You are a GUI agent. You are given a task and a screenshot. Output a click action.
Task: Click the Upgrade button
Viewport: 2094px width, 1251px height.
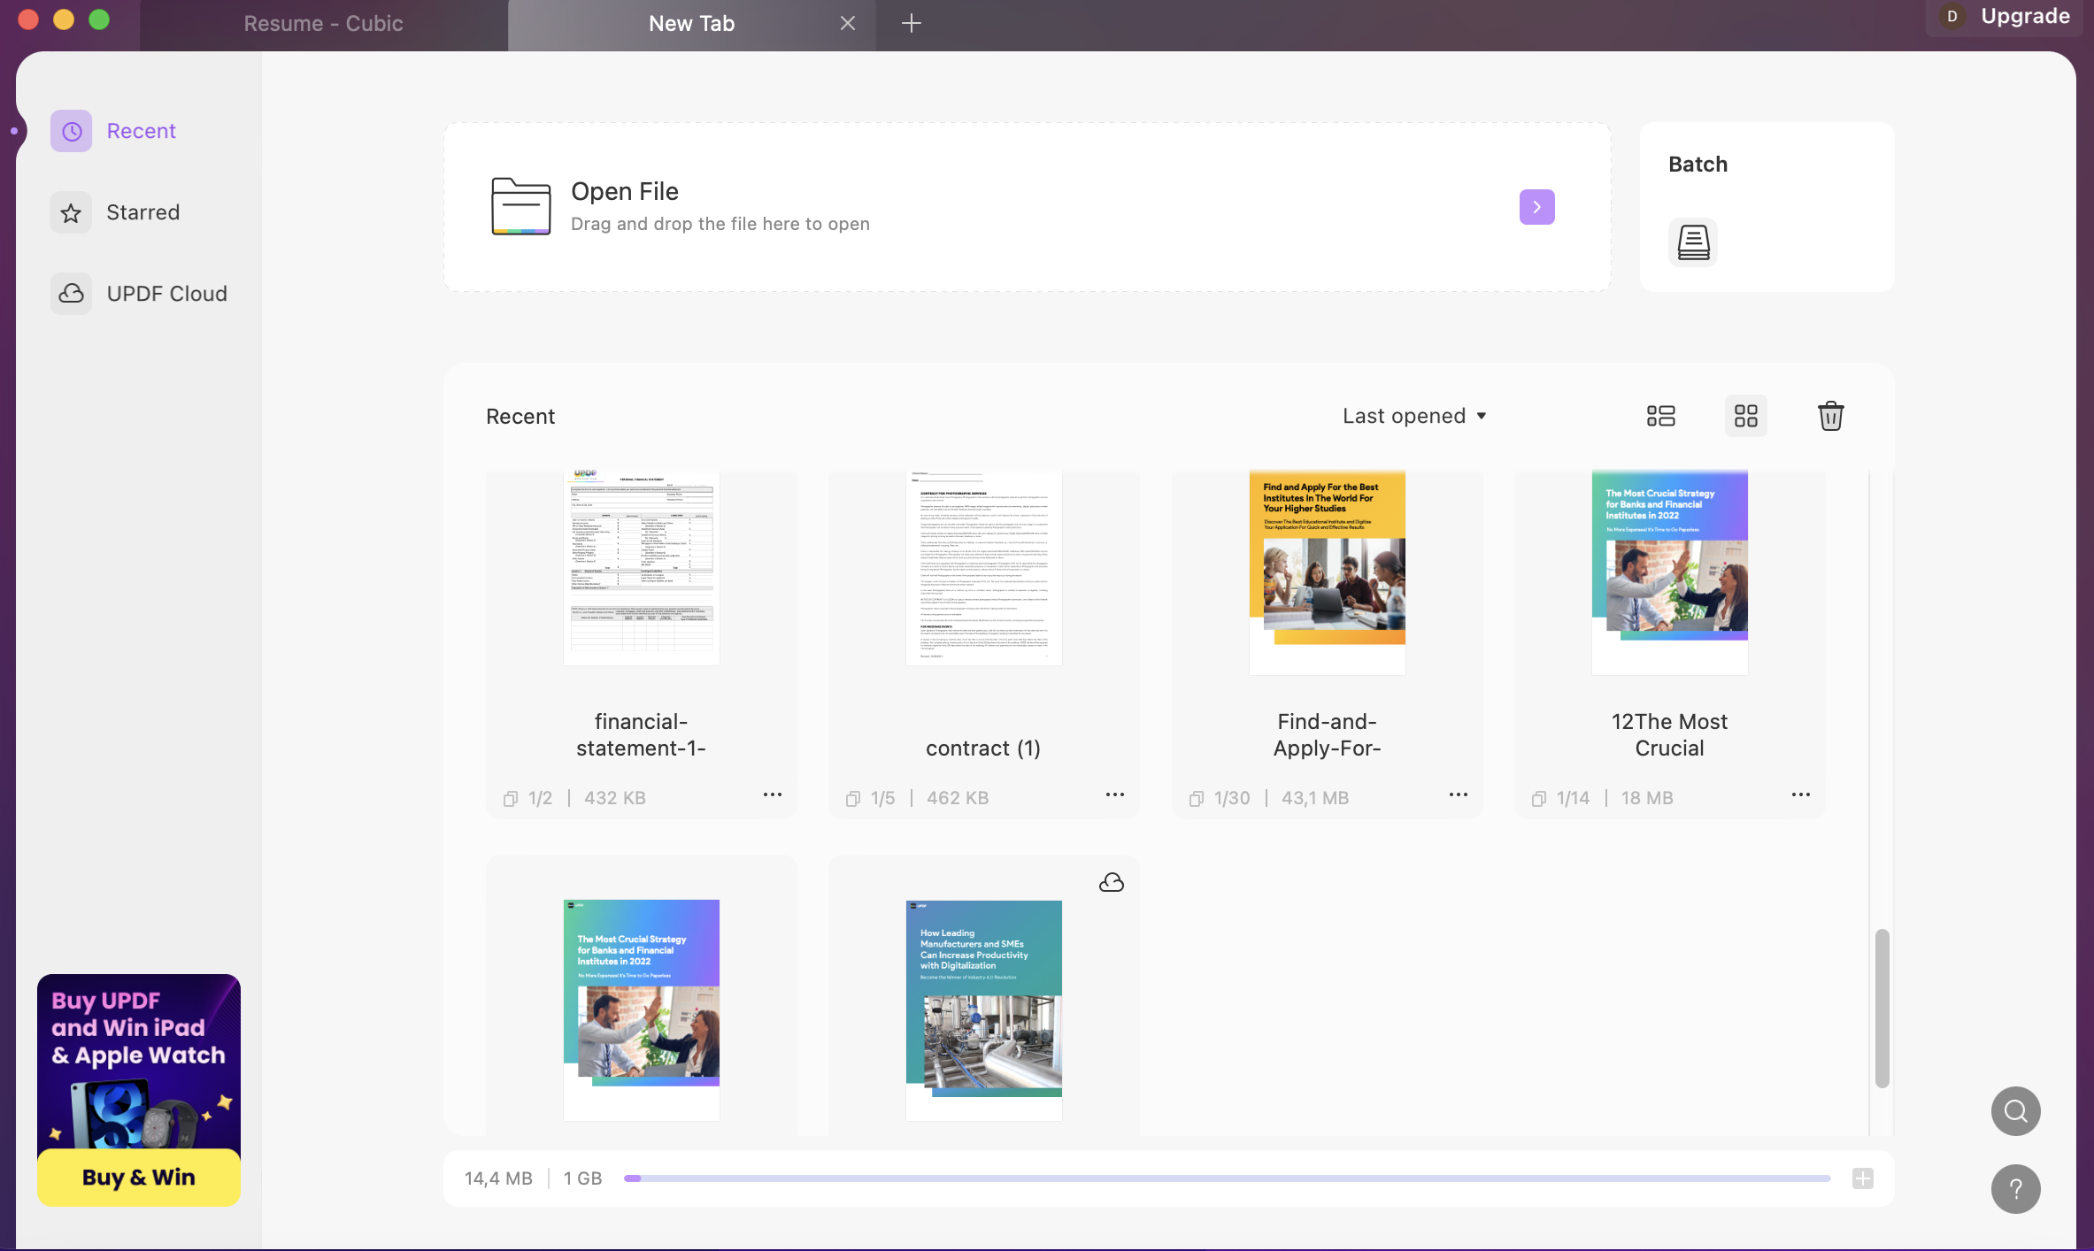2024,16
